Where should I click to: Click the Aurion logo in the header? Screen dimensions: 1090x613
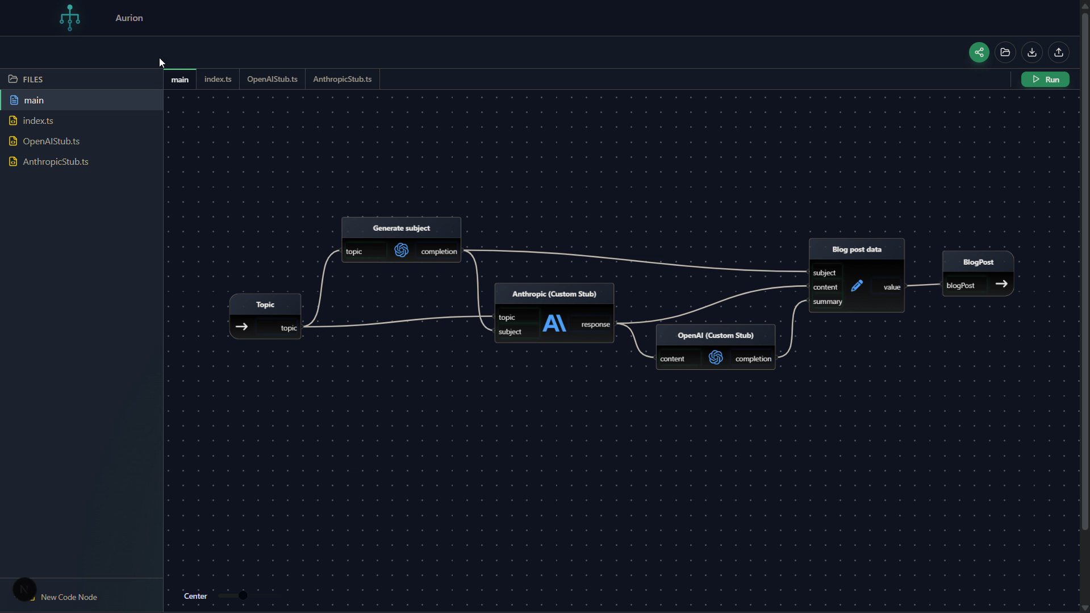point(69,18)
